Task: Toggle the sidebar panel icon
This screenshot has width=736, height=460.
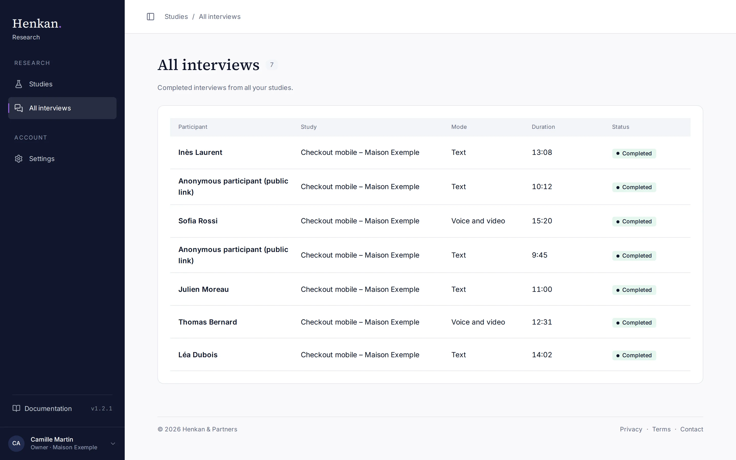Action: pos(151,16)
